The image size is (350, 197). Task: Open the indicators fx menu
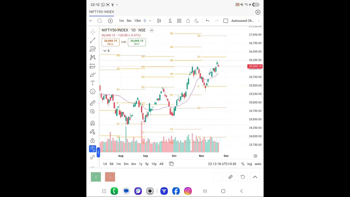click(170, 21)
